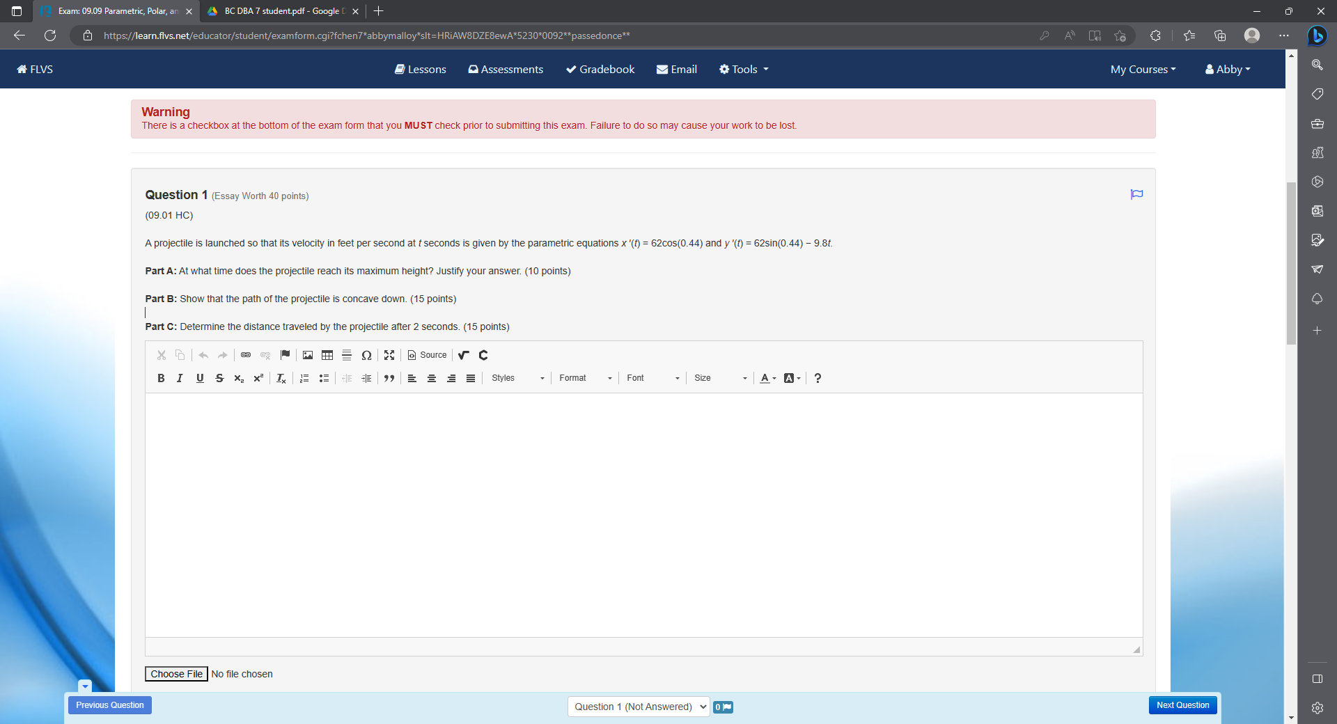Open the Tools menu in the navbar
This screenshot has width=1337, height=724.
pyautogui.click(x=742, y=69)
